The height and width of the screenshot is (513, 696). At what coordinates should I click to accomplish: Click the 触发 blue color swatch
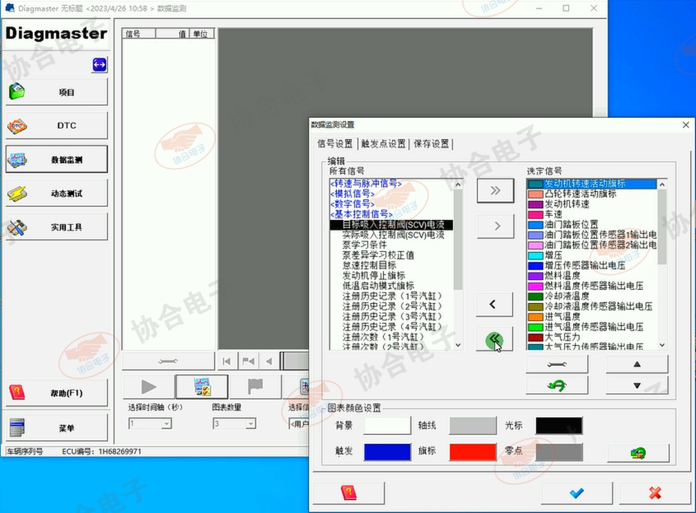(387, 452)
